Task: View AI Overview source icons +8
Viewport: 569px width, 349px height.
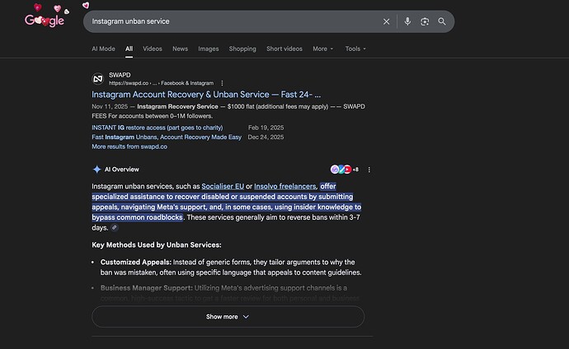Action: [x=345, y=169]
